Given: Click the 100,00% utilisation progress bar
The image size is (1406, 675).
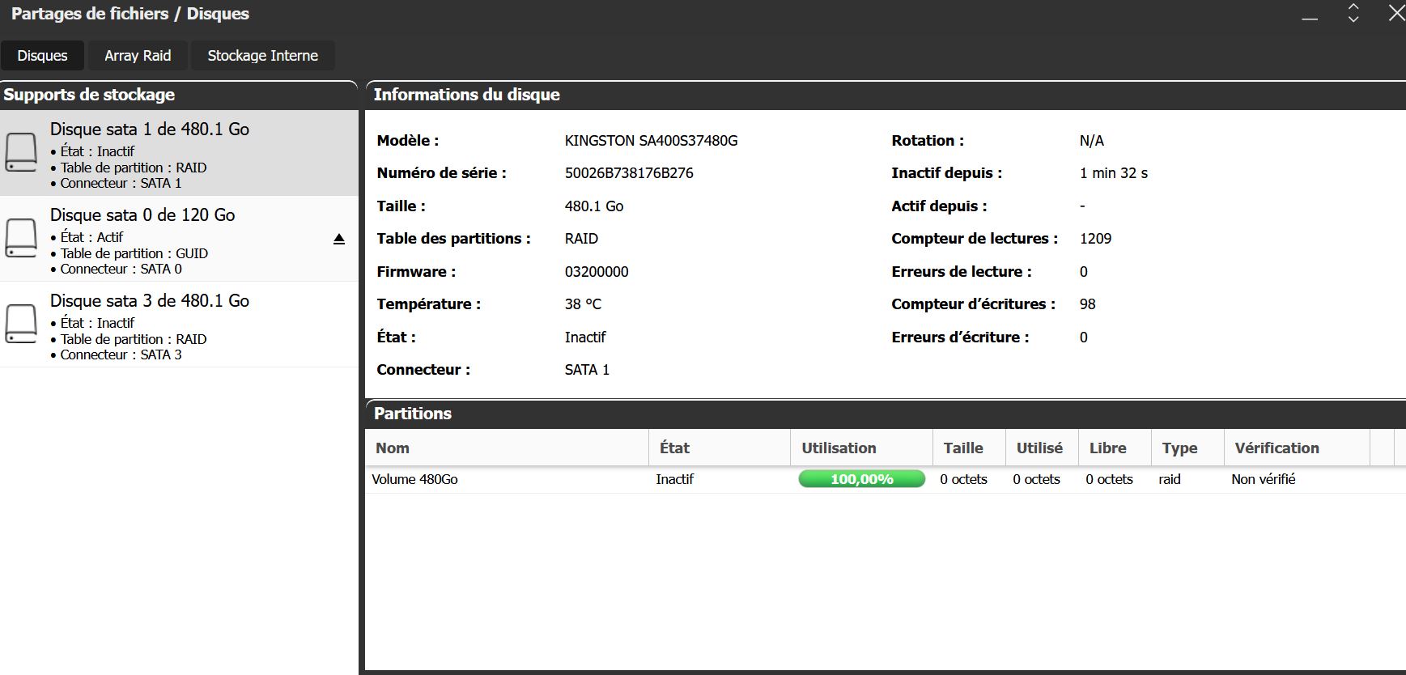Looking at the screenshot, I should [x=862, y=479].
